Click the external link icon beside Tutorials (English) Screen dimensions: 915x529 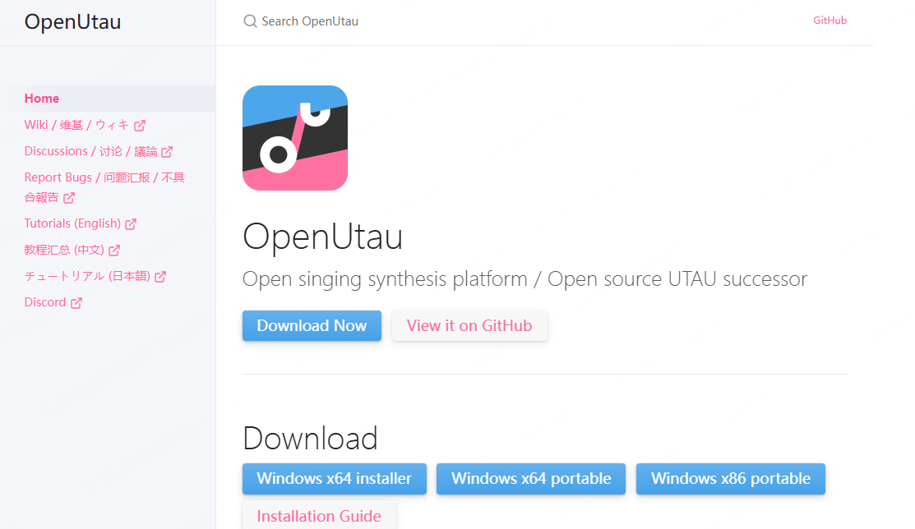(131, 224)
